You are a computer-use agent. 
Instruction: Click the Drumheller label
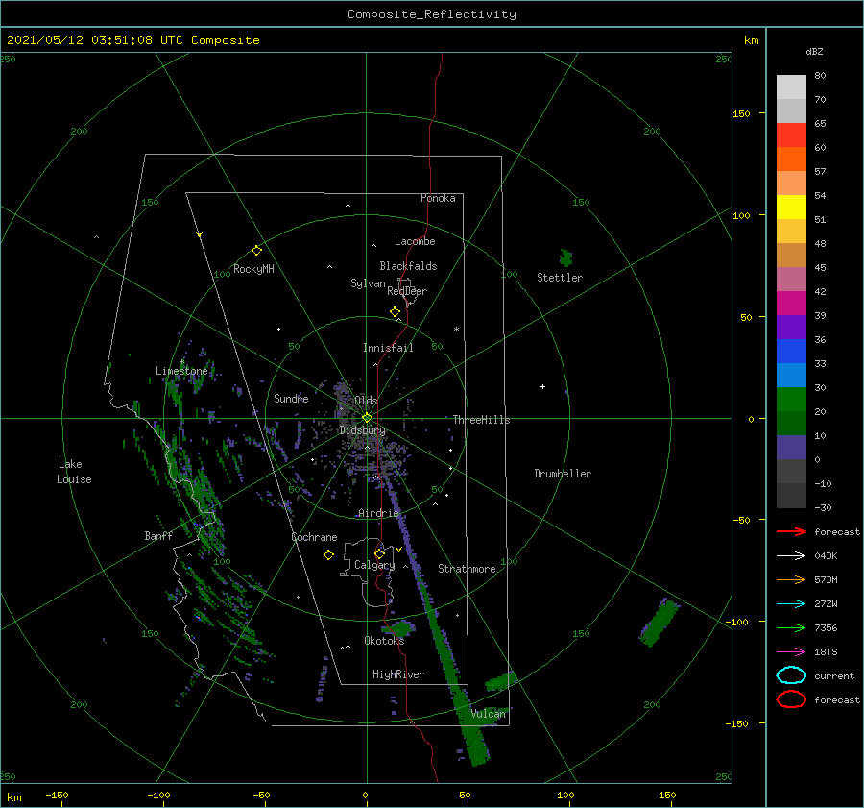[x=563, y=474]
